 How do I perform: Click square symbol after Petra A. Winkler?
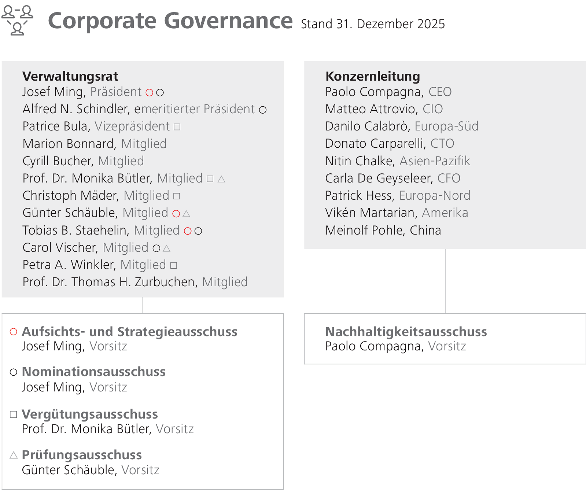[174, 265]
